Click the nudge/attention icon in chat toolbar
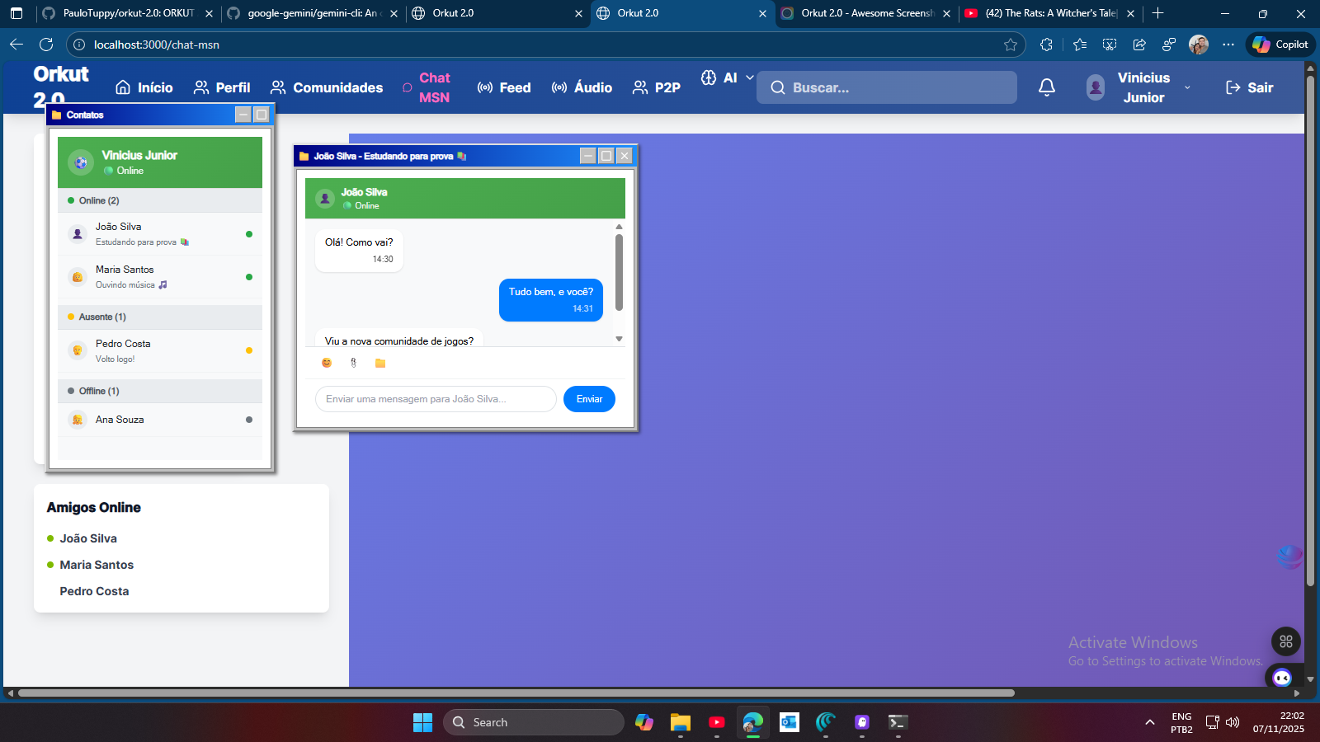This screenshot has width=1320, height=742. (353, 363)
